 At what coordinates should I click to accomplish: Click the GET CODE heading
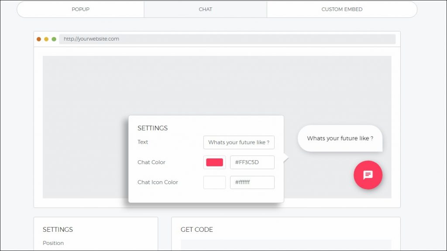(197, 230)
